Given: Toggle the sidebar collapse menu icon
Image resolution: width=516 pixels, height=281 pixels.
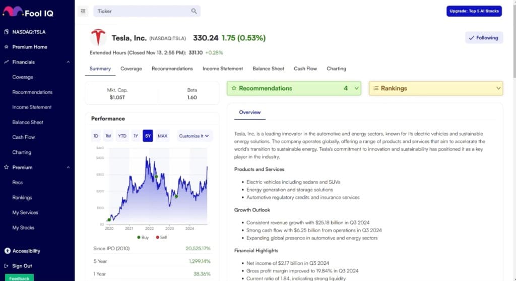Looking at the screenshot, I should tap(83, 11).
